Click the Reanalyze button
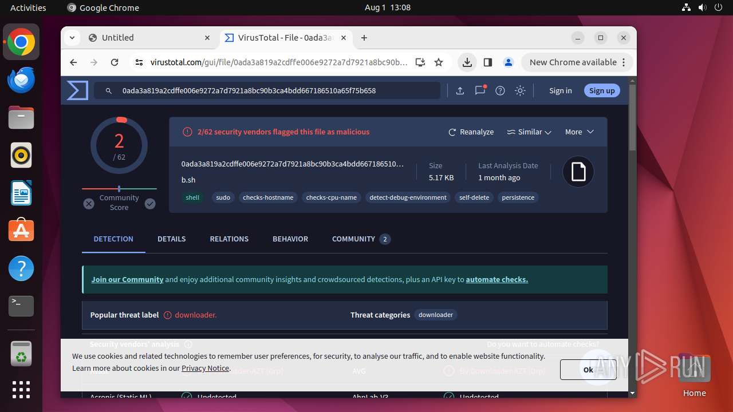Viewport: 733px width, 412px height. point(471,132)
